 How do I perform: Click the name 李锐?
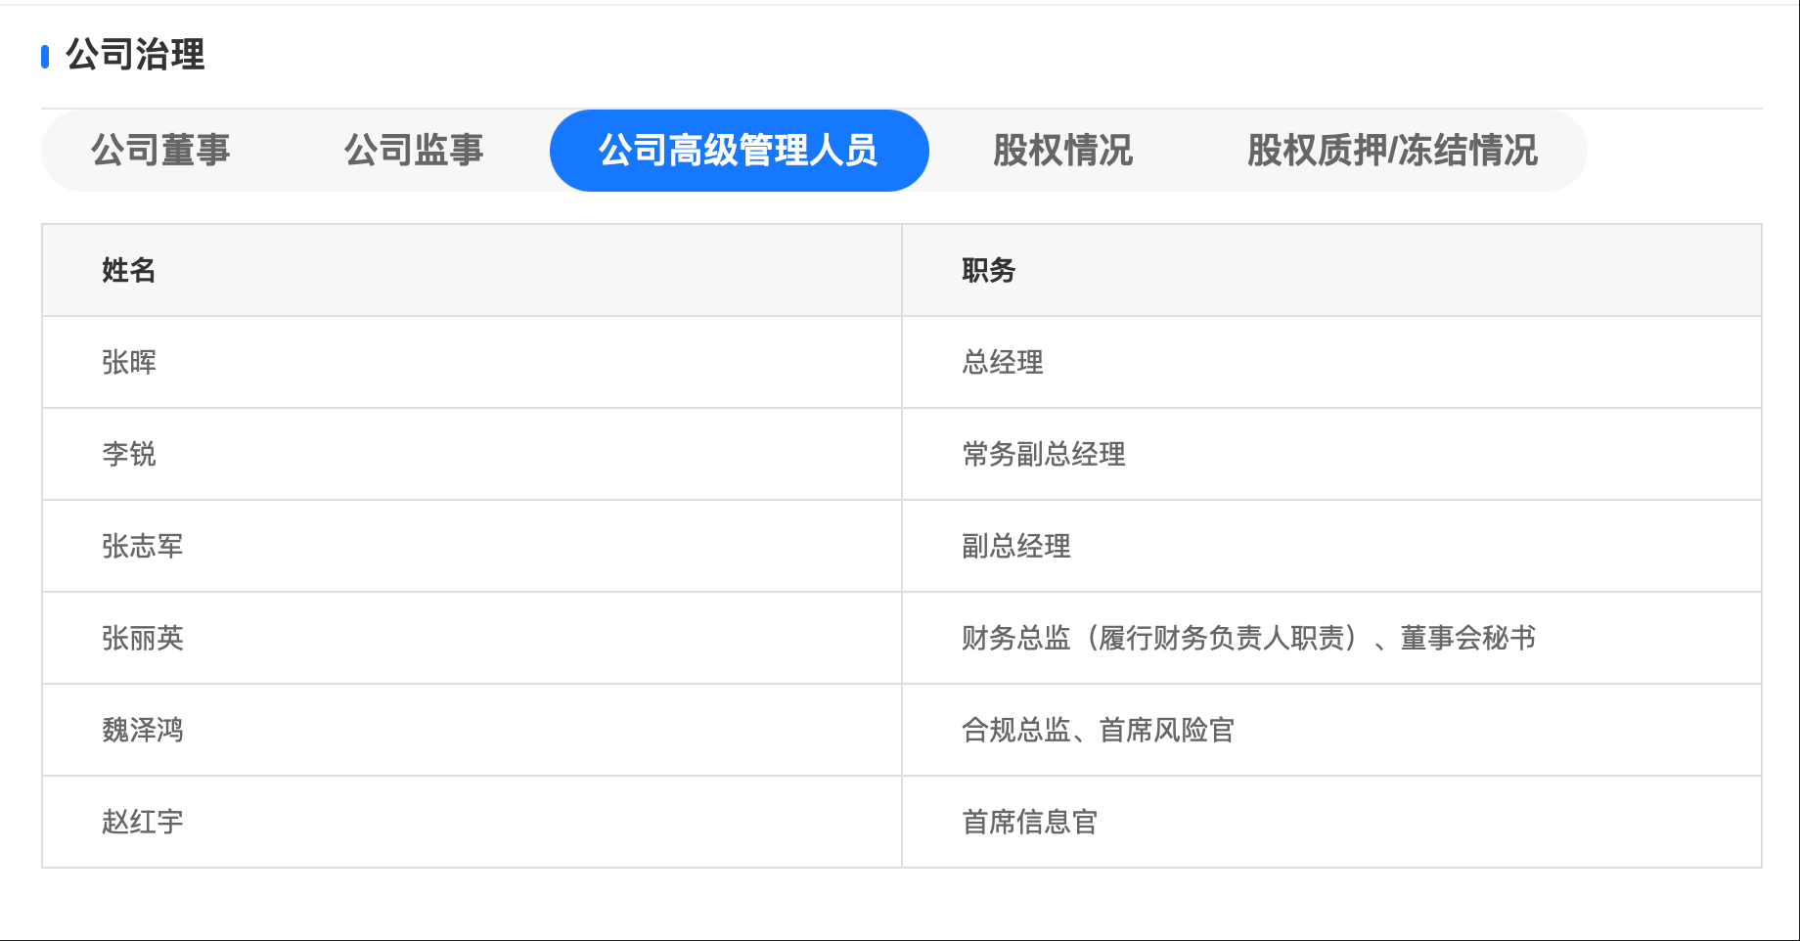(x=129, y=454)
